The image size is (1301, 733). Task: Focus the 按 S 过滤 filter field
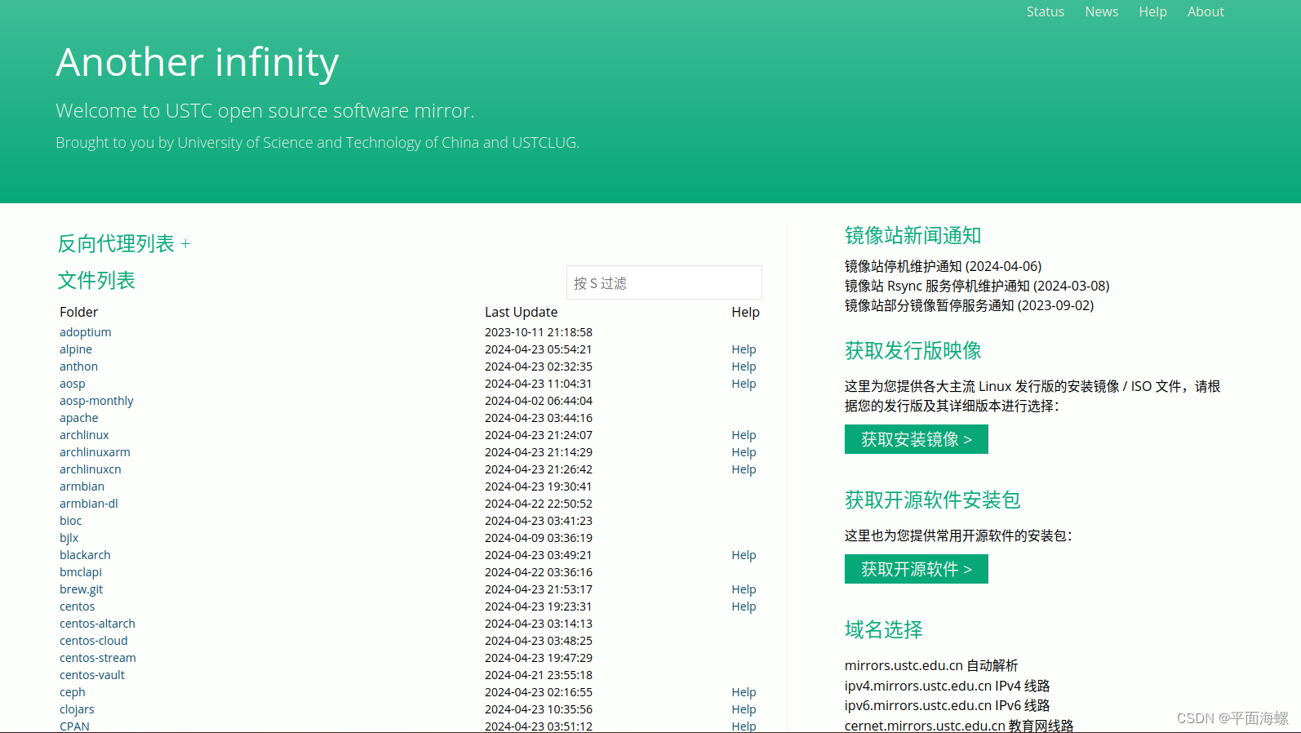click(x=664, y=282)
